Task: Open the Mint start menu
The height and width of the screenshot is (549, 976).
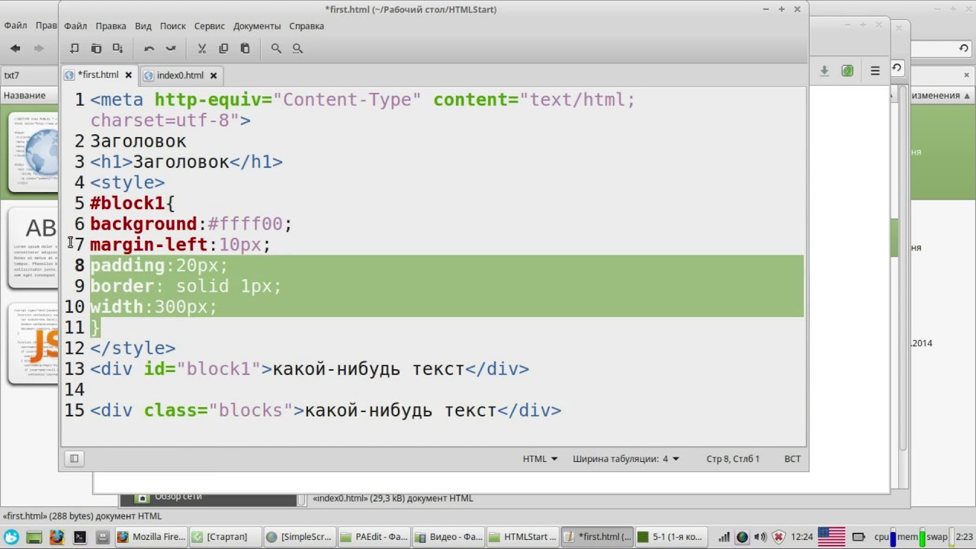Action: tap(11, 537)
